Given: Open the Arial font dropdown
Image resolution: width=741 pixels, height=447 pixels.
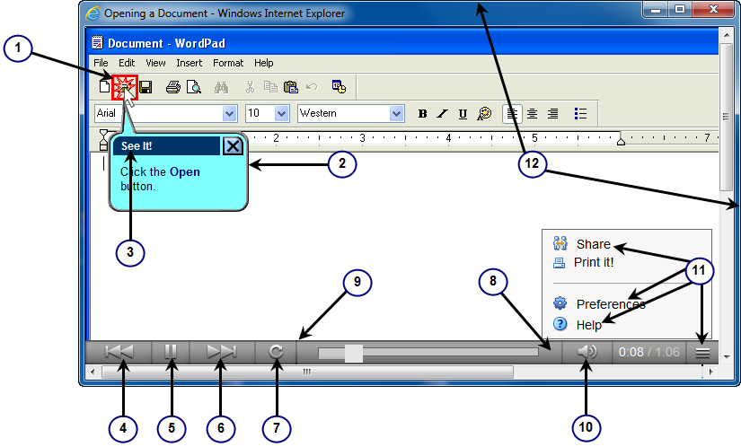Looking at the screenshot, I should [x=230, y=114].
